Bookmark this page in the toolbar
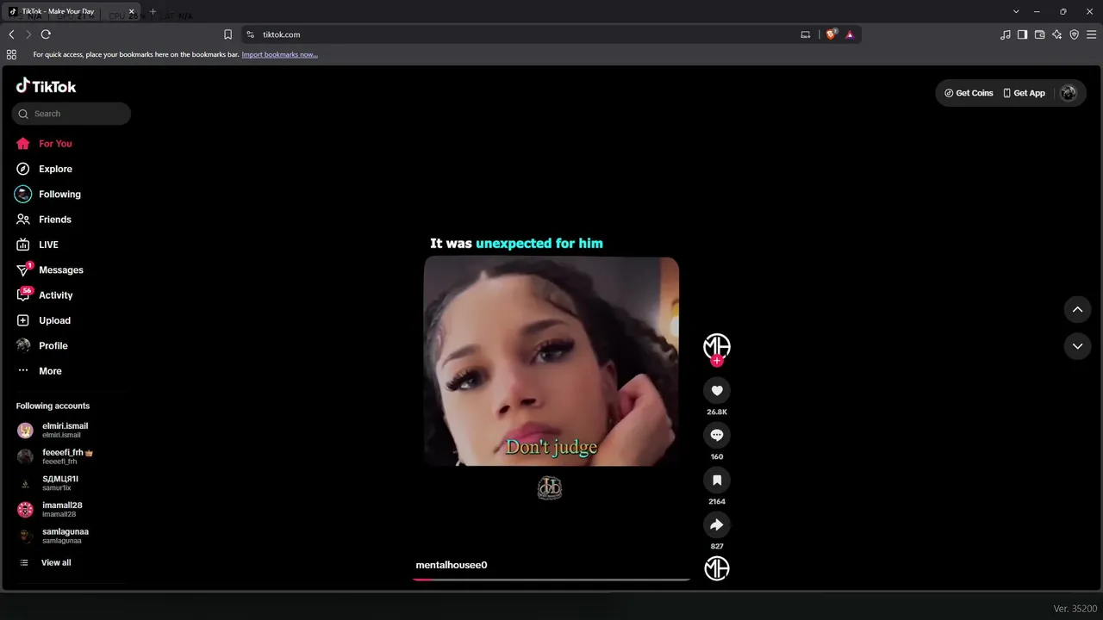Image resolution: width=1103 pixels, height=620 pixels. 227,34
